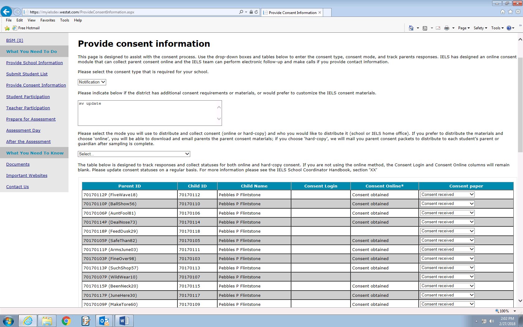Open Help in the File/Edit menu bar
The width and height of the screenshot is (523, 327).
point(78,20)
